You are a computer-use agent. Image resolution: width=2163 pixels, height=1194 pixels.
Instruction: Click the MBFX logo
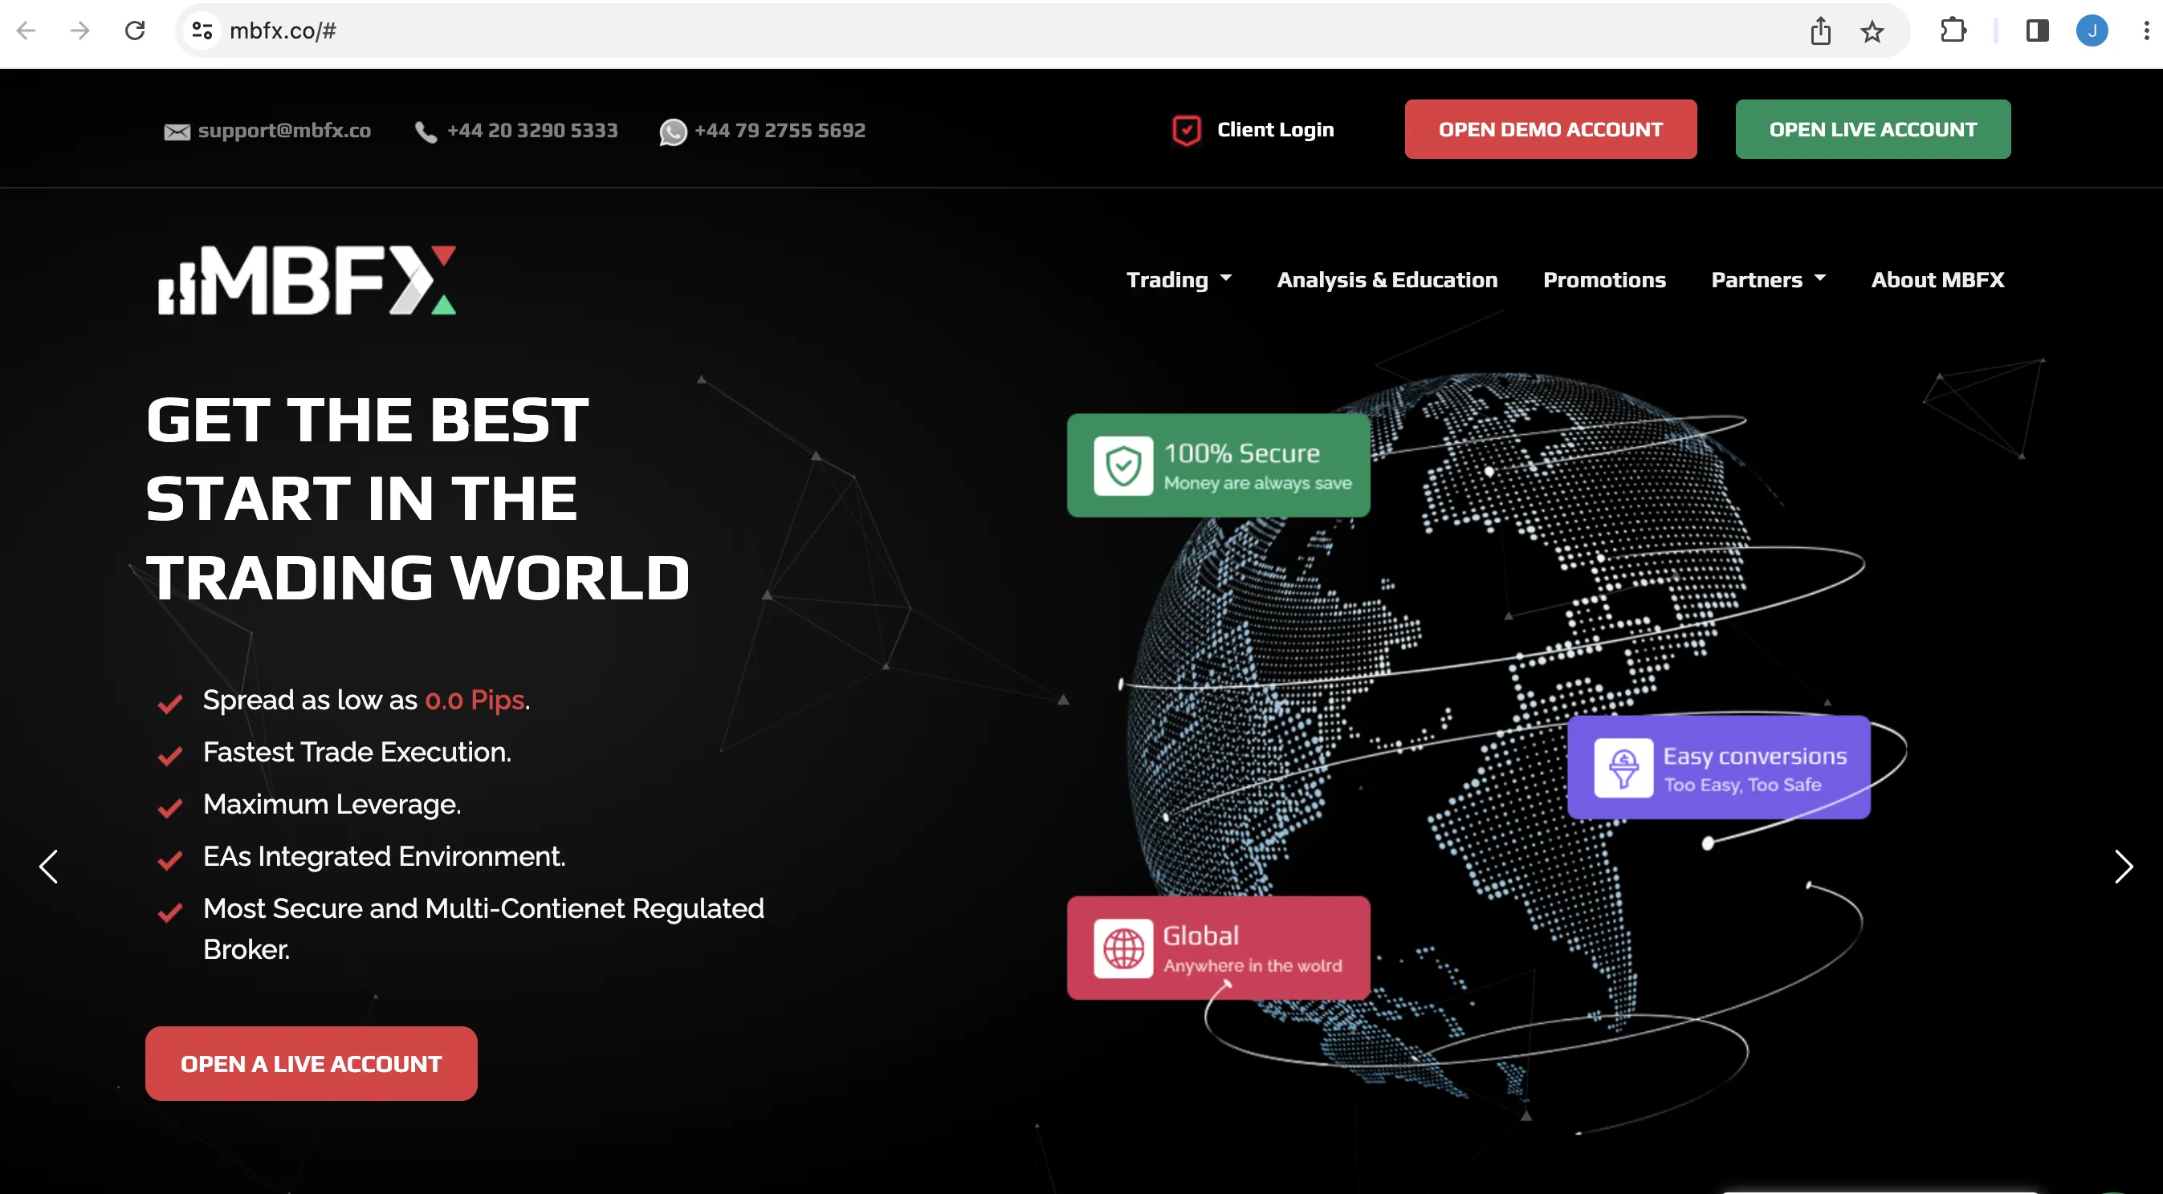tap(307, 280)
